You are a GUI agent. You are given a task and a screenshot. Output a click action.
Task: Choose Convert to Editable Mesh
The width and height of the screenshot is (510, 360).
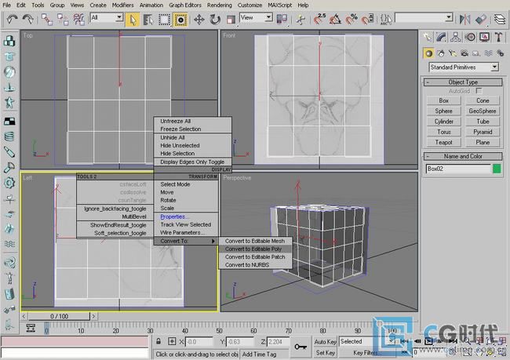tap(255, 241)
